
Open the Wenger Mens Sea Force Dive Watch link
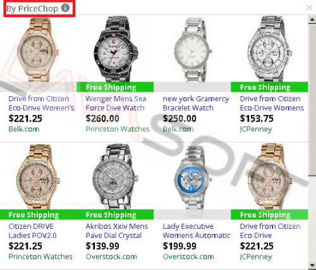point(116,103)
